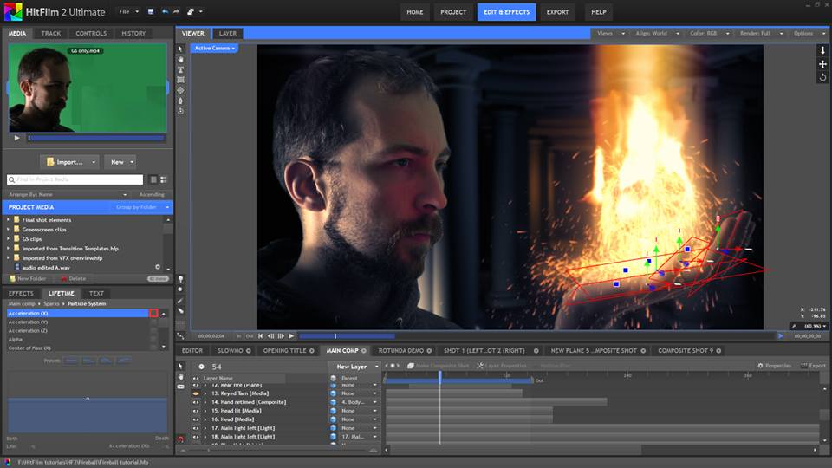This screenshot has width=832, height=468.
Task: Switch to the CONTROLS panel tab
Action: pyautogui.click(x=91, y=34)
